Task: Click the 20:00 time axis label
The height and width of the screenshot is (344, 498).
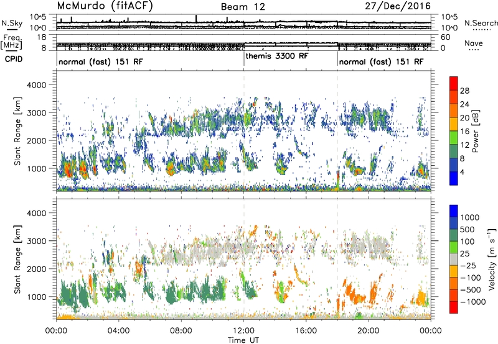Action: pos(369,331)
